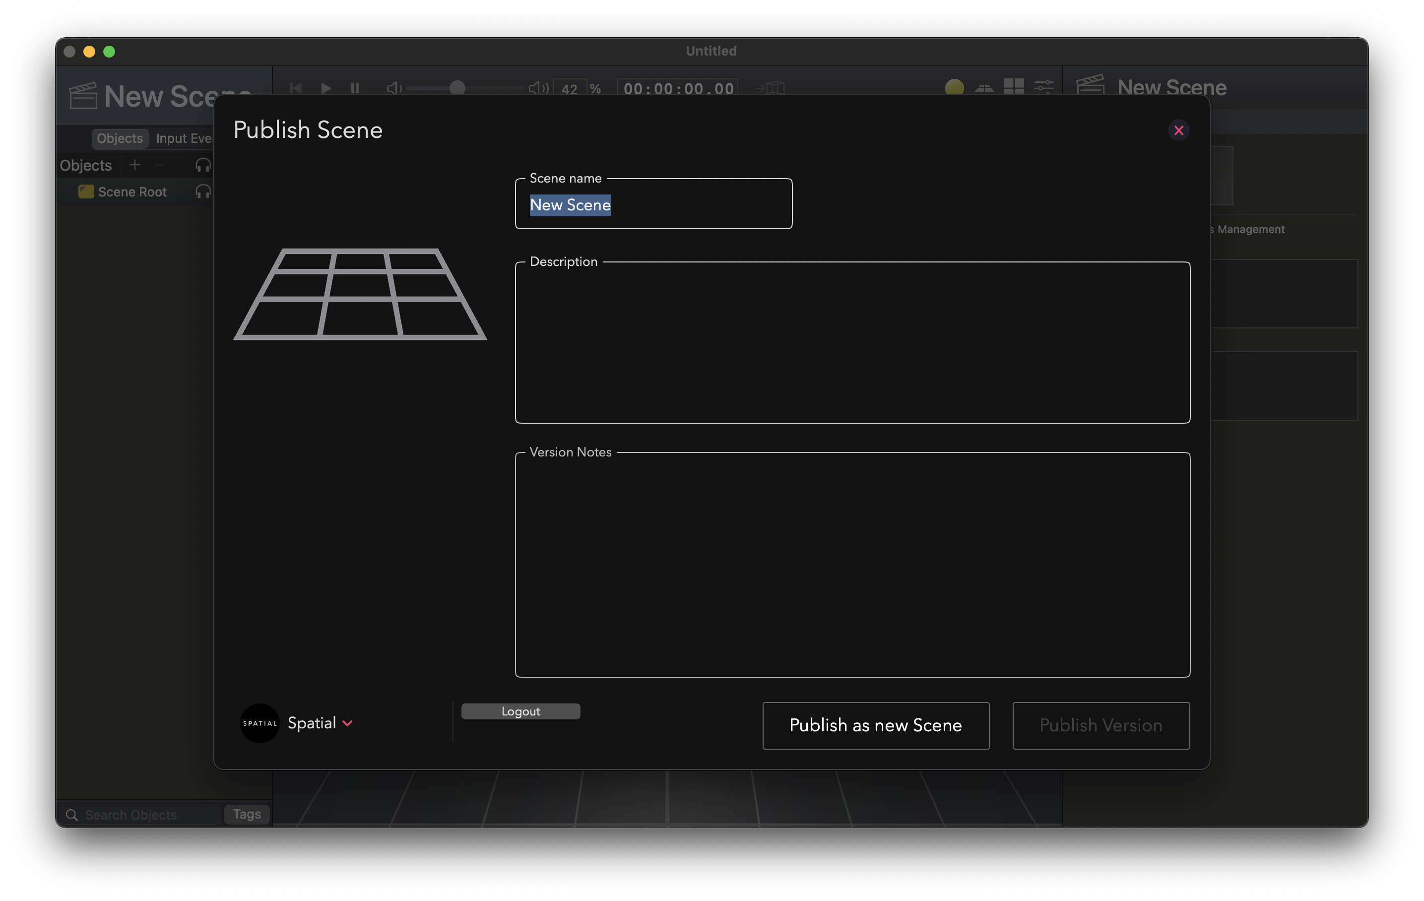Click the green fullscreen window button
Image resolution: width=1424 pixels, height=901 pixels.
pyautogui.click(x=109, y=52)
